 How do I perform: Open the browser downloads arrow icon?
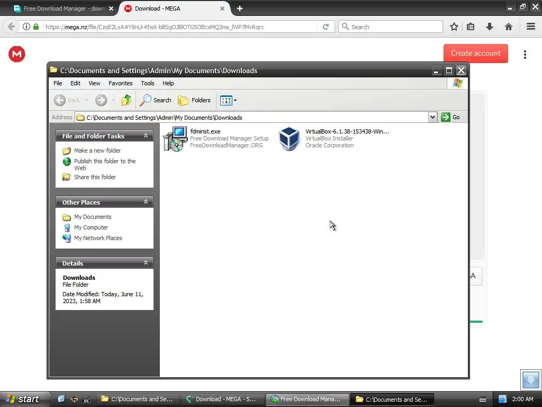pyautogui.click(x=490, y=26)
